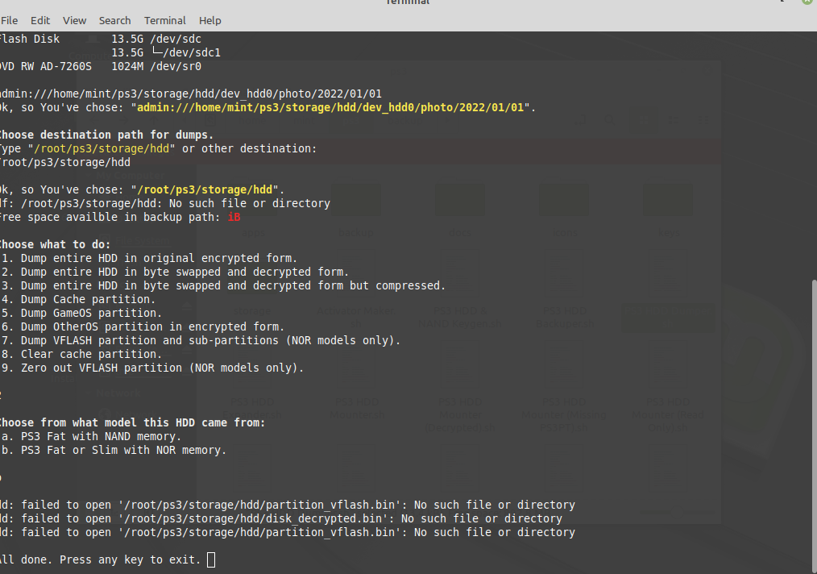Open the Edit menu
The height and width of the screenshot is (574, 817).
click(40, 20)
